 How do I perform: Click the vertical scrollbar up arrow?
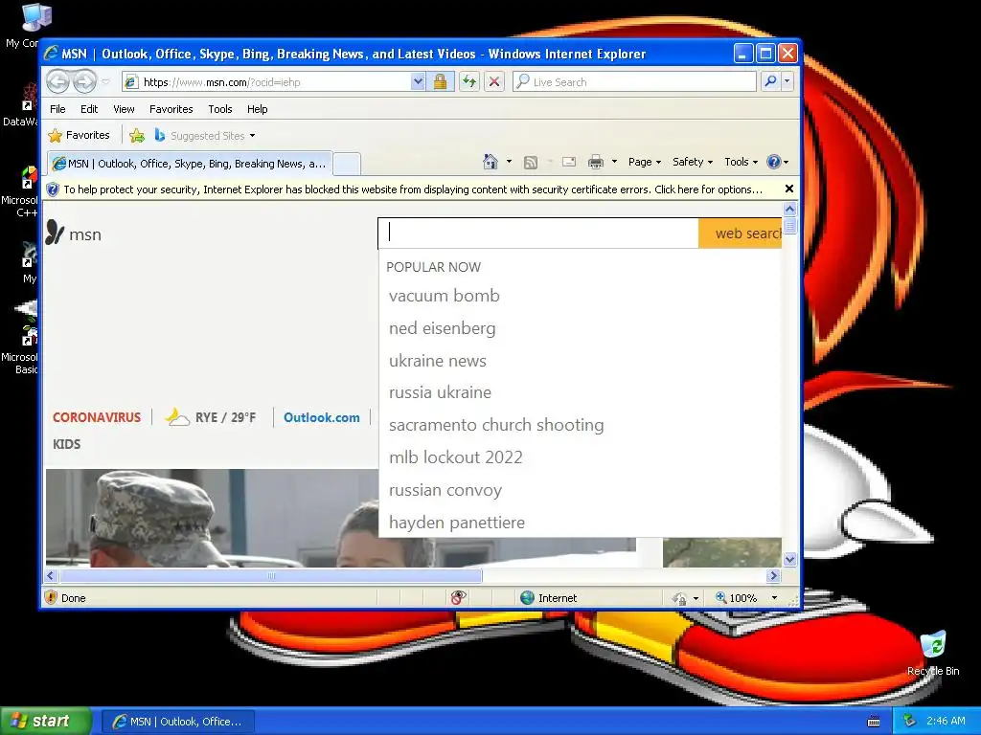tap(789, 209)
